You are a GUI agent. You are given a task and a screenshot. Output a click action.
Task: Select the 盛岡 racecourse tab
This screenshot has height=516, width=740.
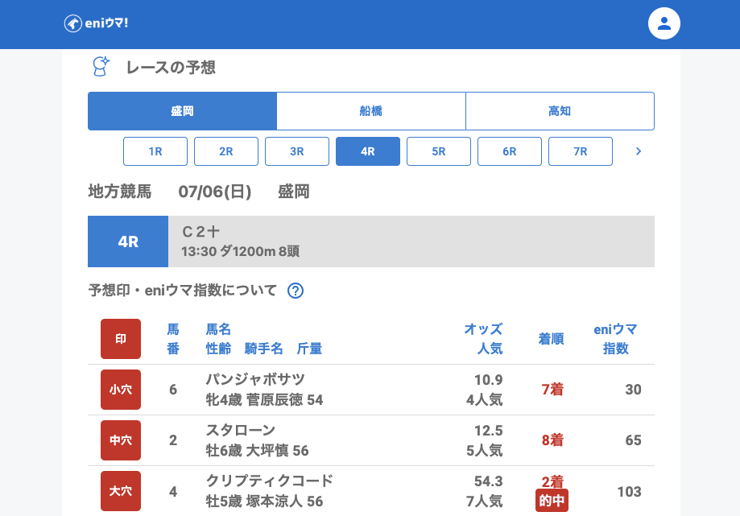(182, 111)
